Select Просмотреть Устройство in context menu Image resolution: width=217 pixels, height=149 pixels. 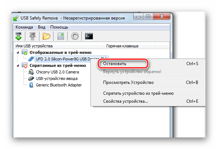pyautogui.click(x=148, y=82)
